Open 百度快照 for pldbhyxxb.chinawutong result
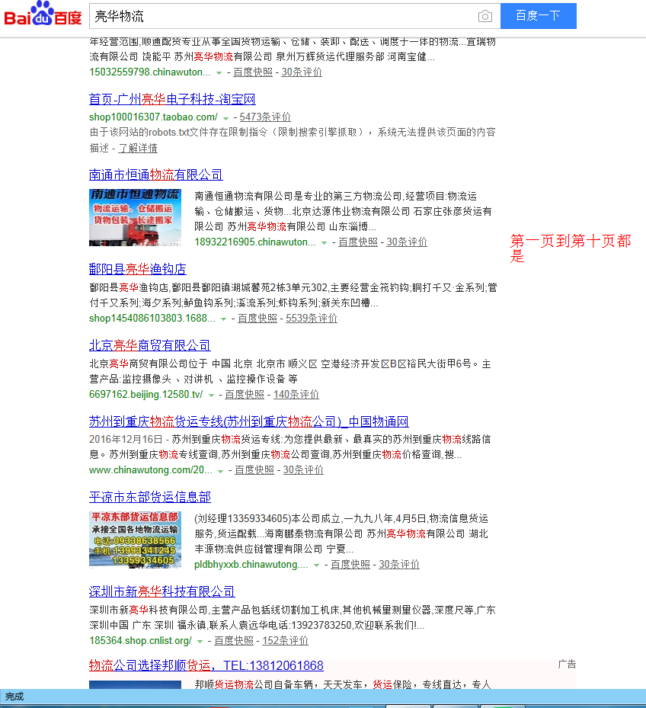Screen dimensions: 646x708 350,565
